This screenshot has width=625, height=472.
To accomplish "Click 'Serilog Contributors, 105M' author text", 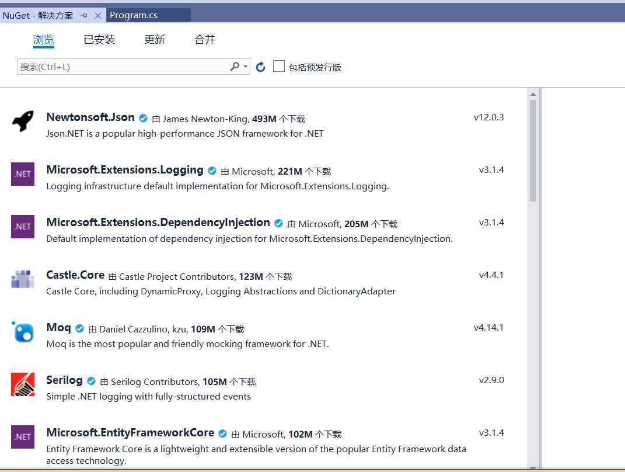I will [x=169, y=382].
